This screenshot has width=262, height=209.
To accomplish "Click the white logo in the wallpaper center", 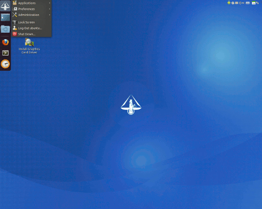I will [x=131, y=104].
